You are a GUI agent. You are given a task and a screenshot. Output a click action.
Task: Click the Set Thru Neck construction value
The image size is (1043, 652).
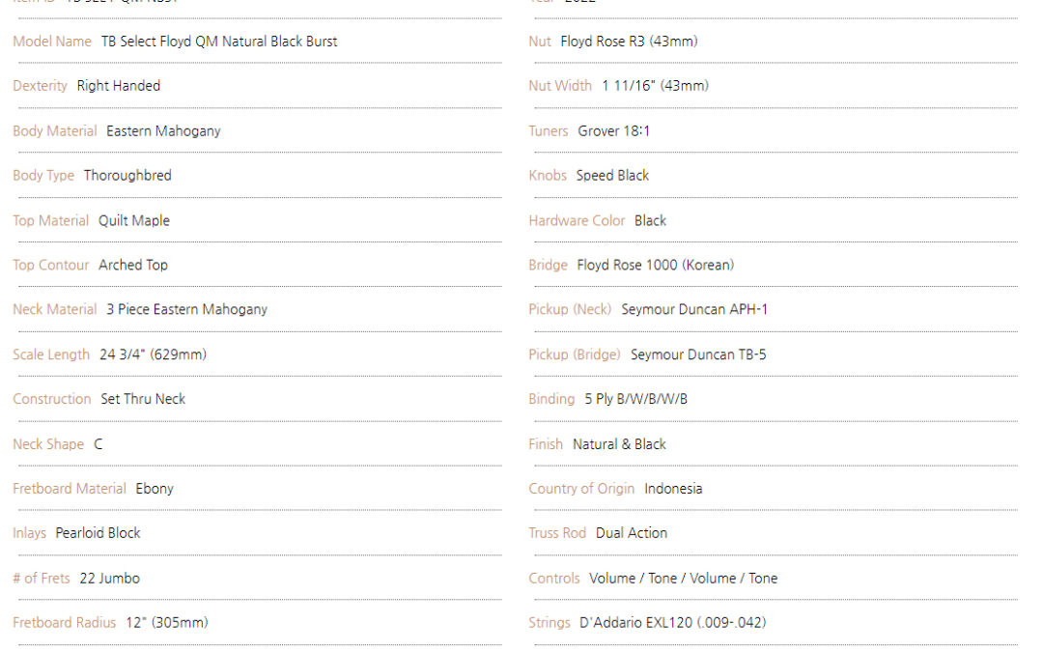pos(143,399)
